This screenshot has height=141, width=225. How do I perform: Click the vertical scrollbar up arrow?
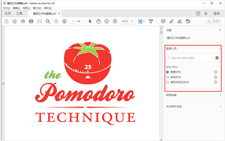(x=161, y=29)
